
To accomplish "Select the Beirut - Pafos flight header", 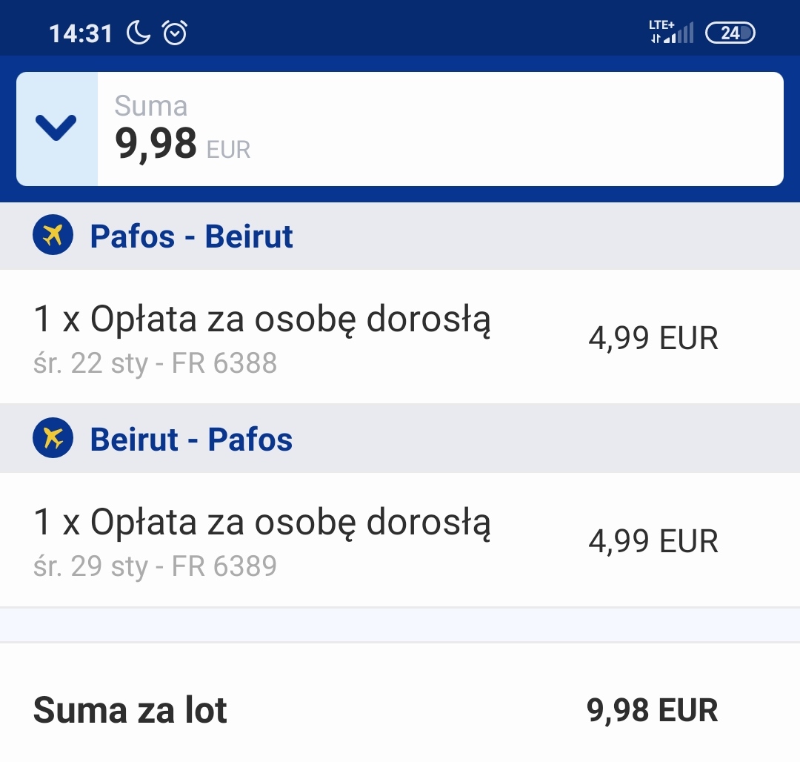I will [400, 438].
